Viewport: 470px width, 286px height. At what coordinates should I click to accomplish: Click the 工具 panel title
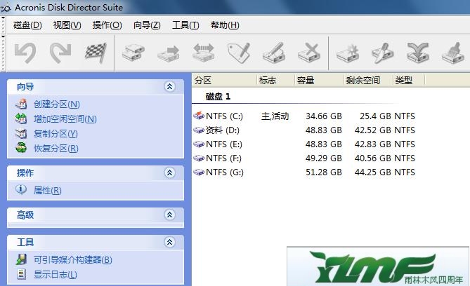point(25,242)
